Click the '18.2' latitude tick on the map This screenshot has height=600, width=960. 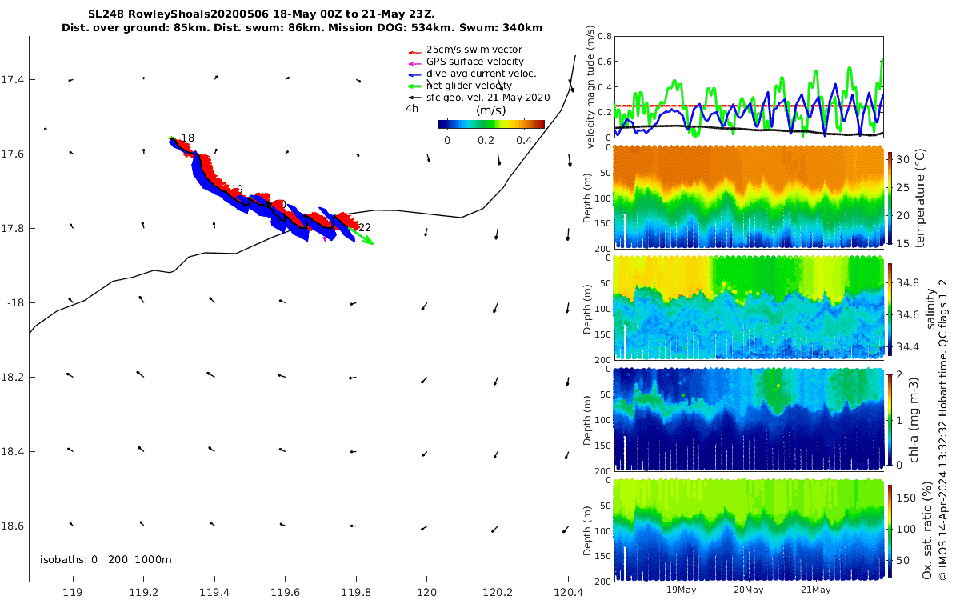click(x=12, y=377)
